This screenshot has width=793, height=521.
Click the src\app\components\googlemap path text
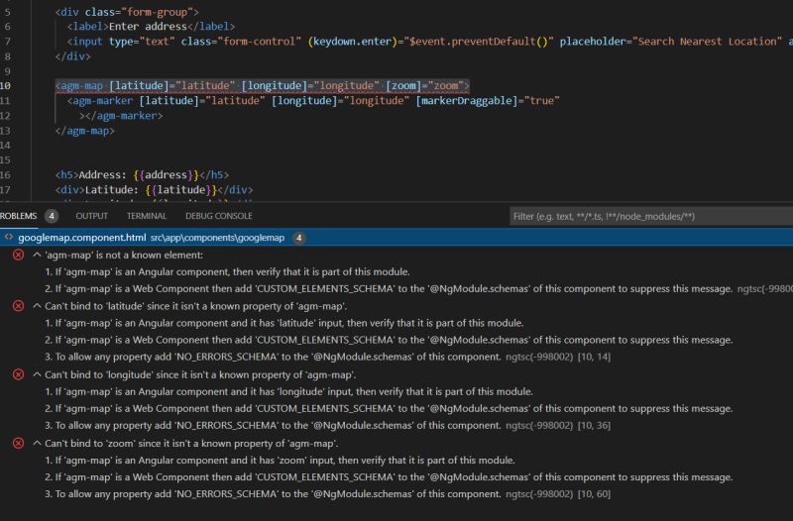(x=217, y=238)
